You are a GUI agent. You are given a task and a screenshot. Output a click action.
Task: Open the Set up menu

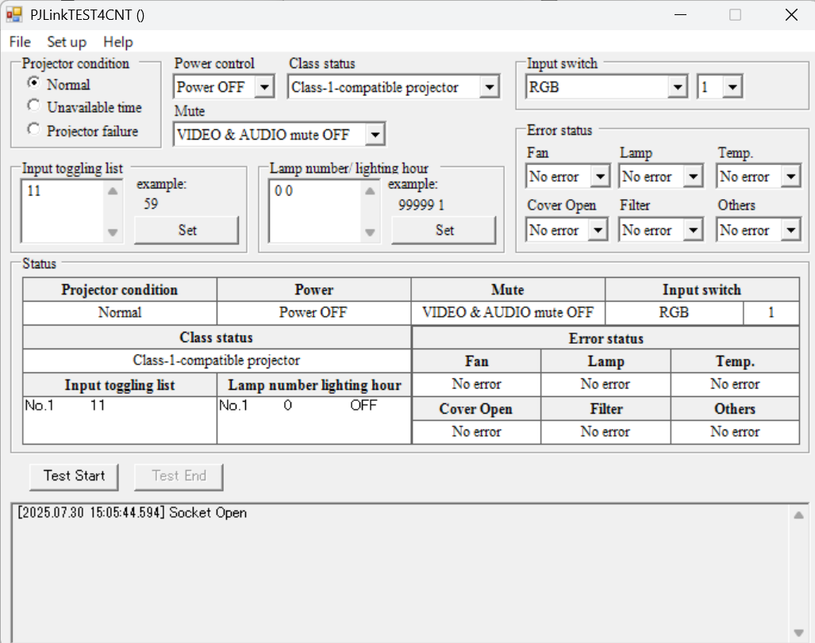tap(67, 42)
